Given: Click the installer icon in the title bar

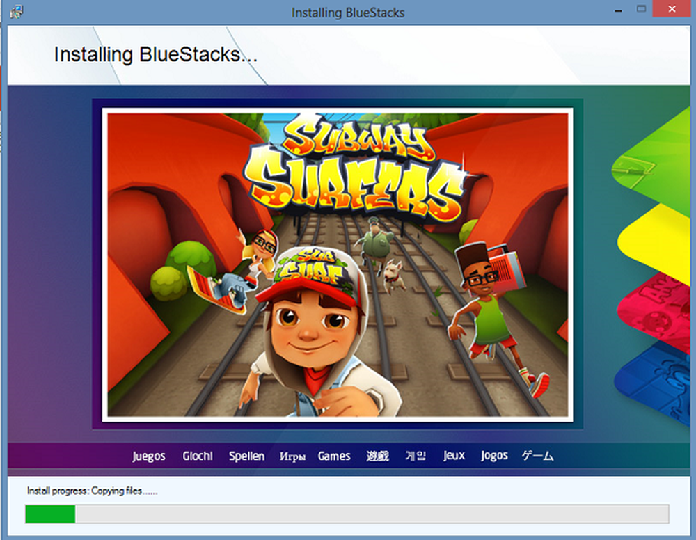Looking at the screenshot, I should (16, 12).
